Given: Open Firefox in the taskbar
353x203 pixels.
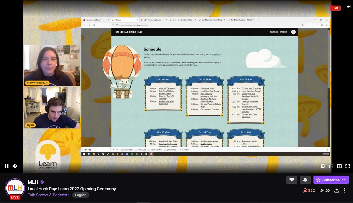Looking at the screenshot, I should [151, 154].
